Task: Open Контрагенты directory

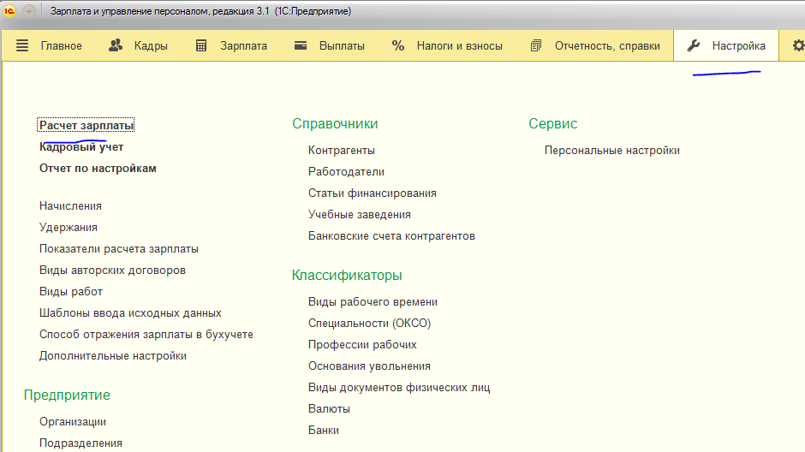Action: [x=342, y=151]
